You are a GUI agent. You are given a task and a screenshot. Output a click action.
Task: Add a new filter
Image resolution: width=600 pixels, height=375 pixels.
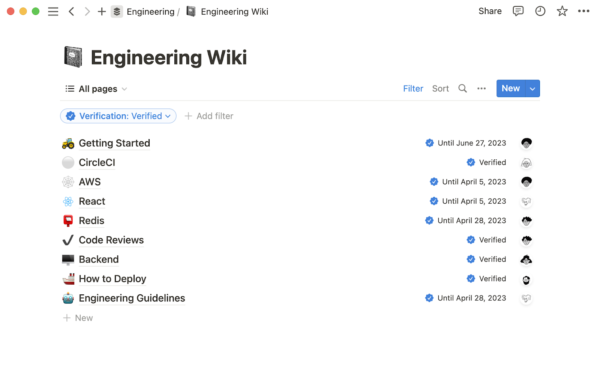pyautogui.click(x=209, y=116)
